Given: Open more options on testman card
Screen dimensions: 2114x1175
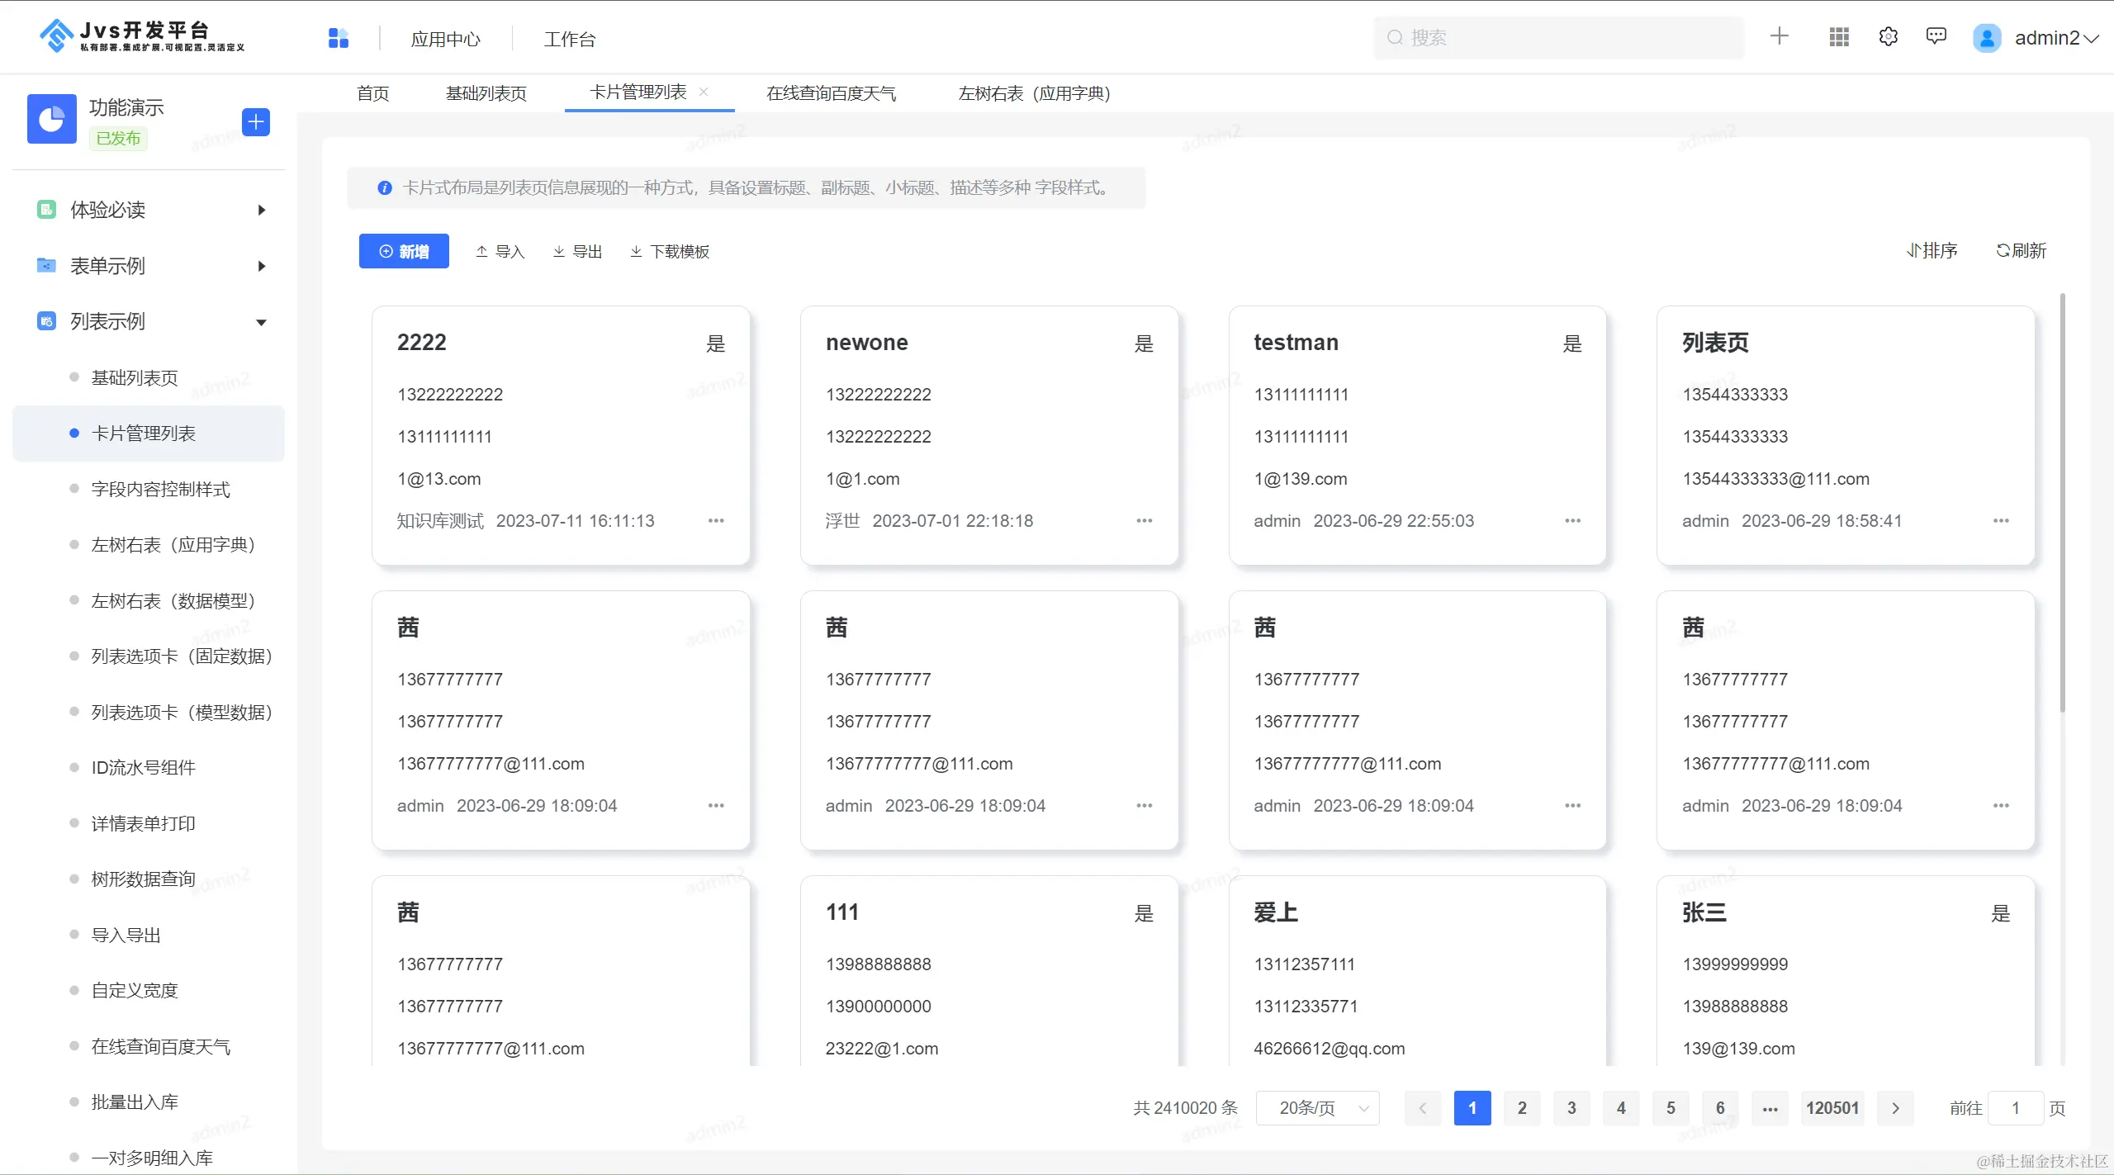Looking at the screenshot, I should coord(1572,521).
